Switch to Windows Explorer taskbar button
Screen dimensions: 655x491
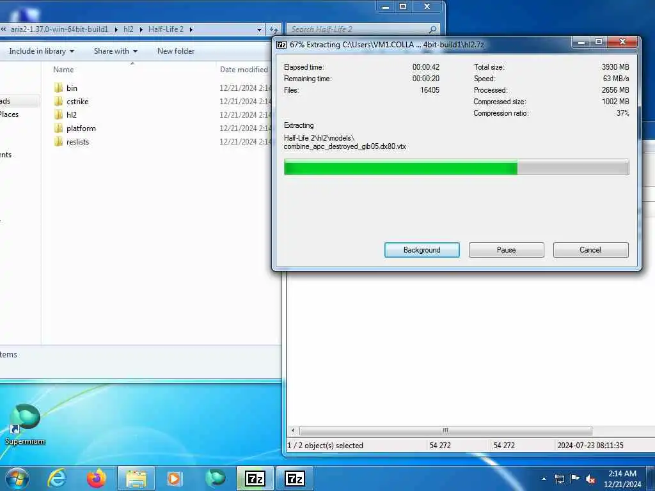136,478
